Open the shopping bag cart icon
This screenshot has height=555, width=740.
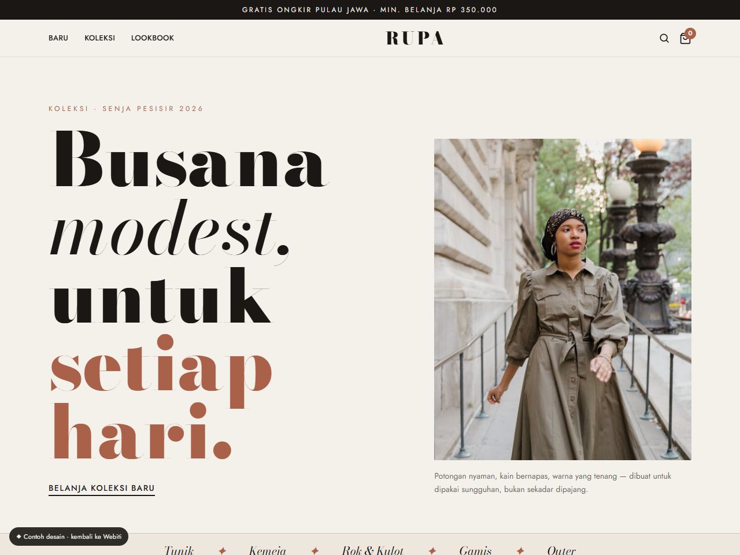tap(685, 39)
